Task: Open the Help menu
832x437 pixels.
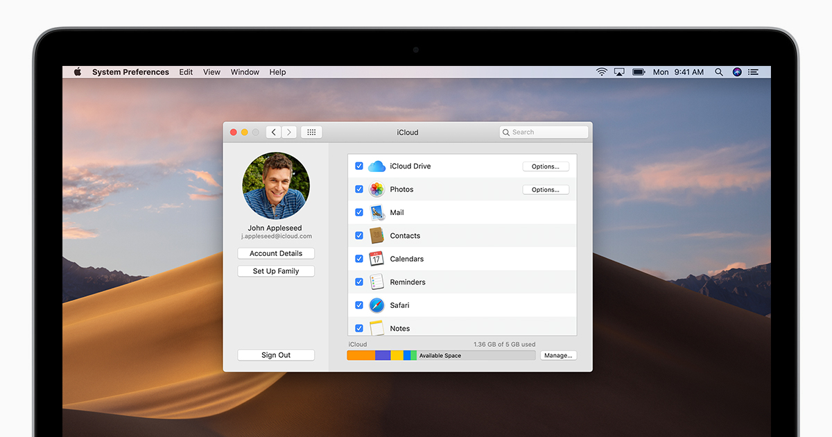Action: click(x=277, y=72)
